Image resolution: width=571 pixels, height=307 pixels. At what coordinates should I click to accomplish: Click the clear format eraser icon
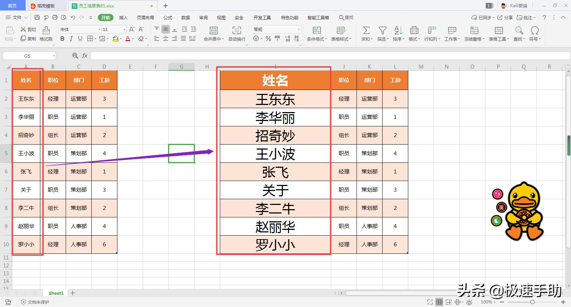click(x=141, y=39)
